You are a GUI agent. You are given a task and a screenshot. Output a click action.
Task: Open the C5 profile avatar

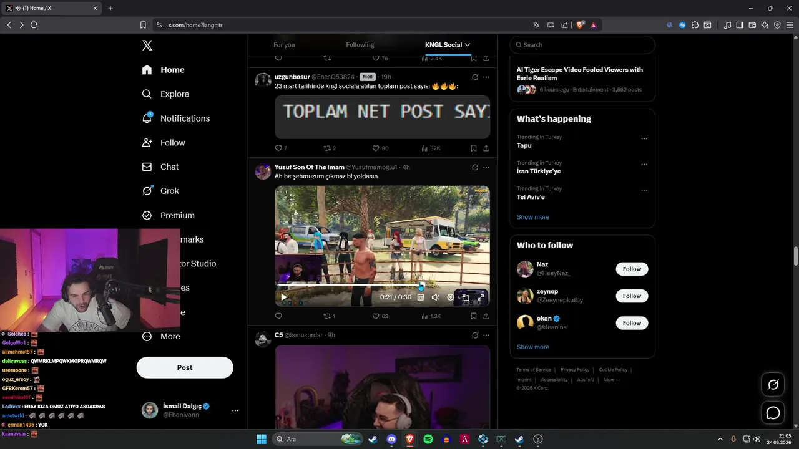click(263, 339)
